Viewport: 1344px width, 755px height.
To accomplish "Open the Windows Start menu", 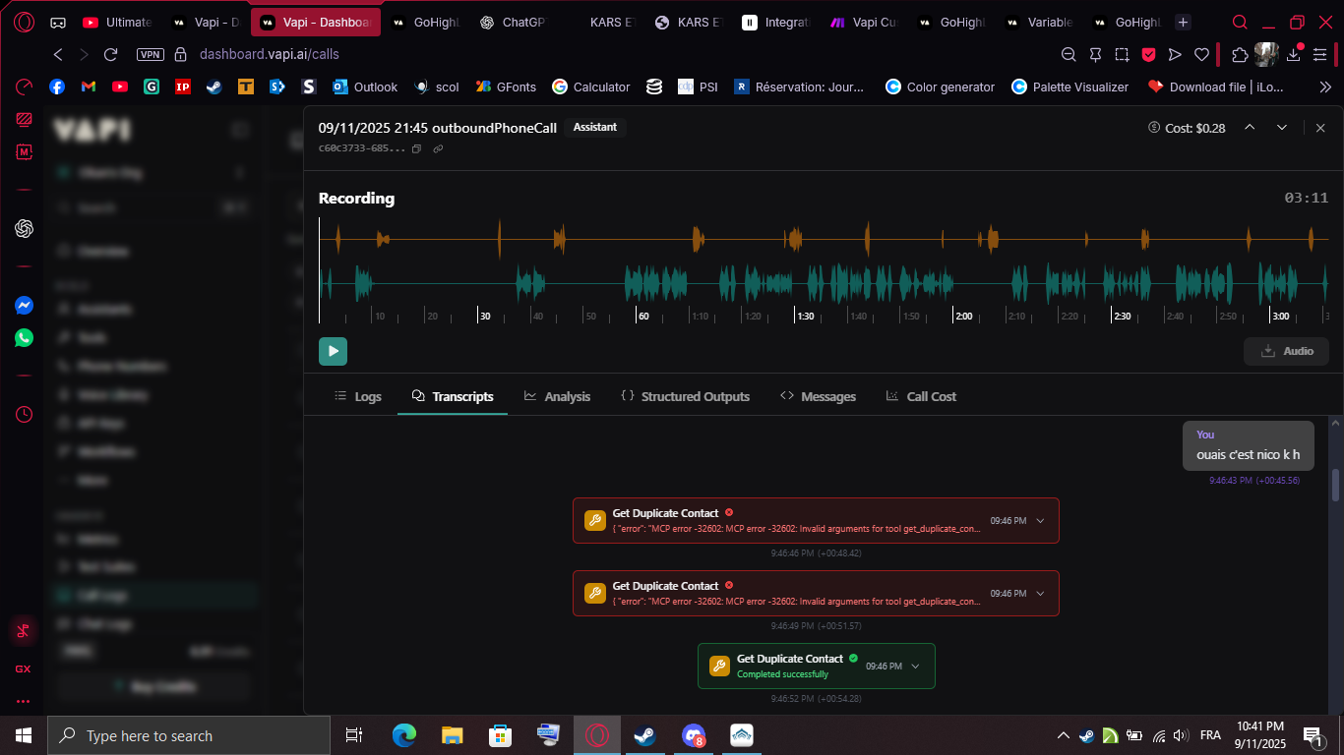I will (x=24, y=735).
